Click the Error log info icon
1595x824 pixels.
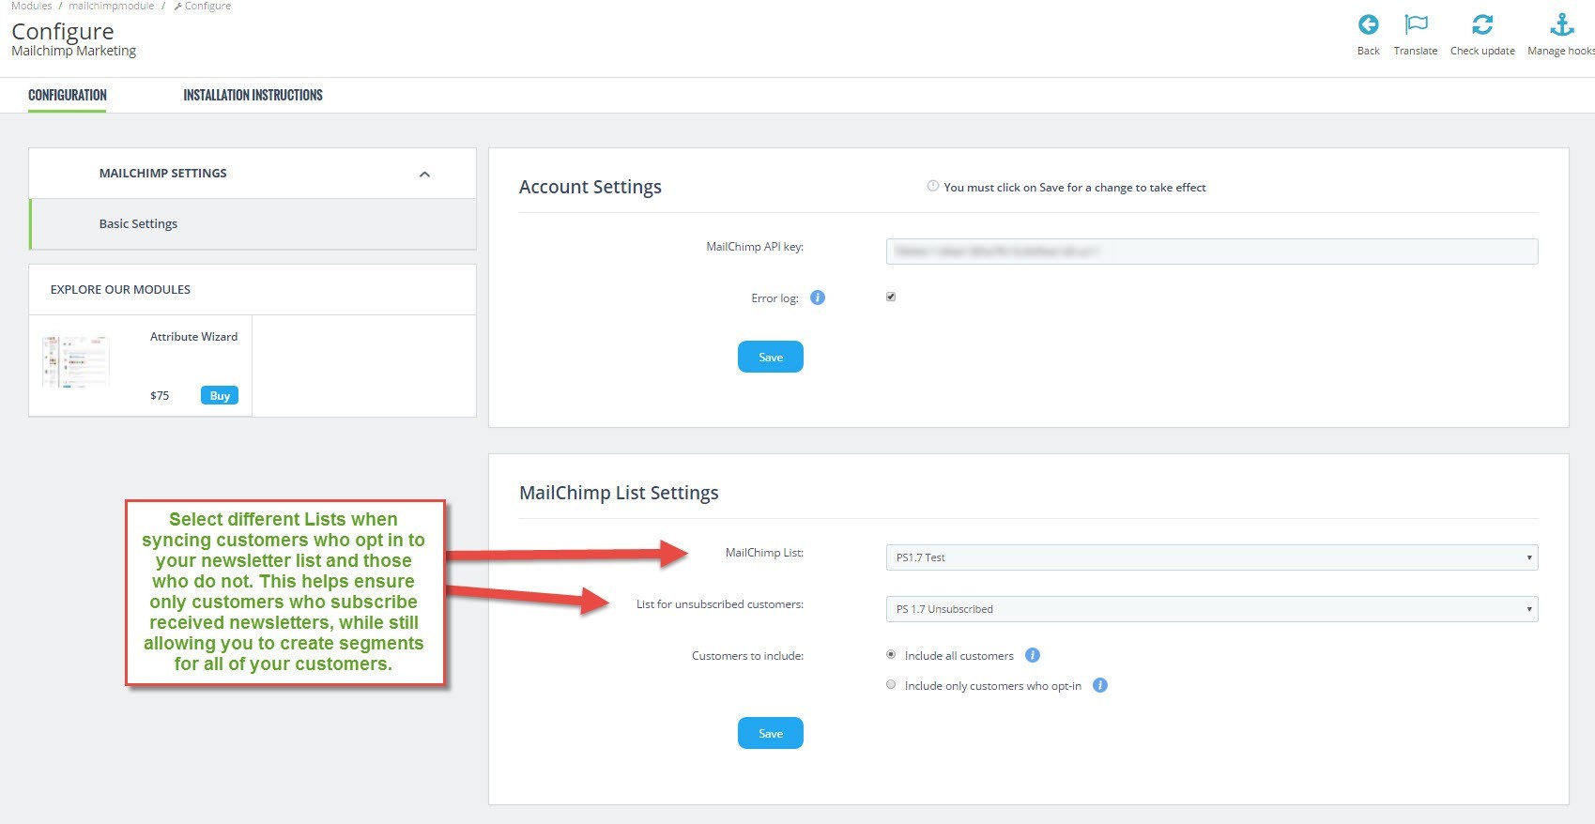coord(818,298)
